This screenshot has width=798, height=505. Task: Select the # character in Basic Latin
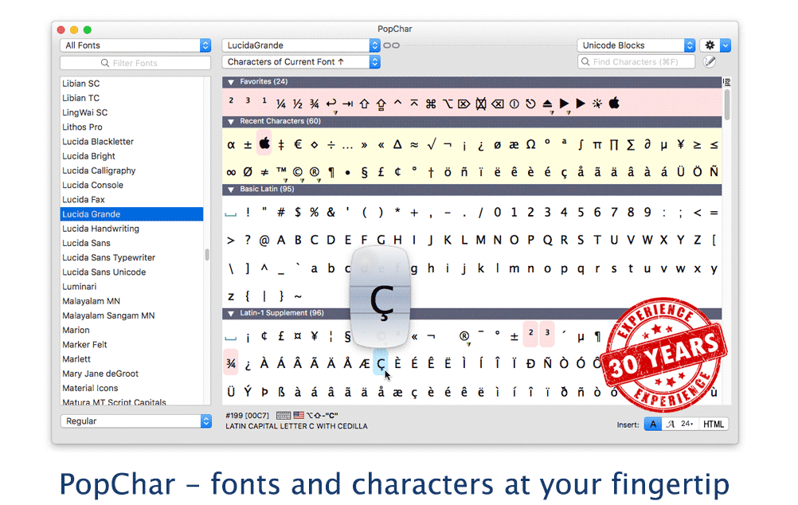pyautogui.click(x=281, y=213)
